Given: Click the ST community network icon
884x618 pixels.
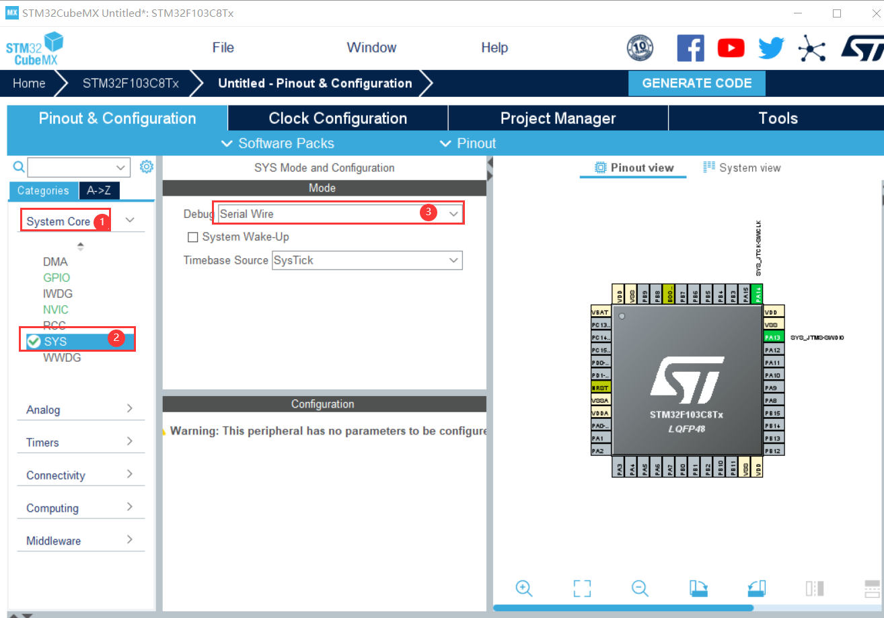Looking at the screenshot, I should click(x=813, y=48).
